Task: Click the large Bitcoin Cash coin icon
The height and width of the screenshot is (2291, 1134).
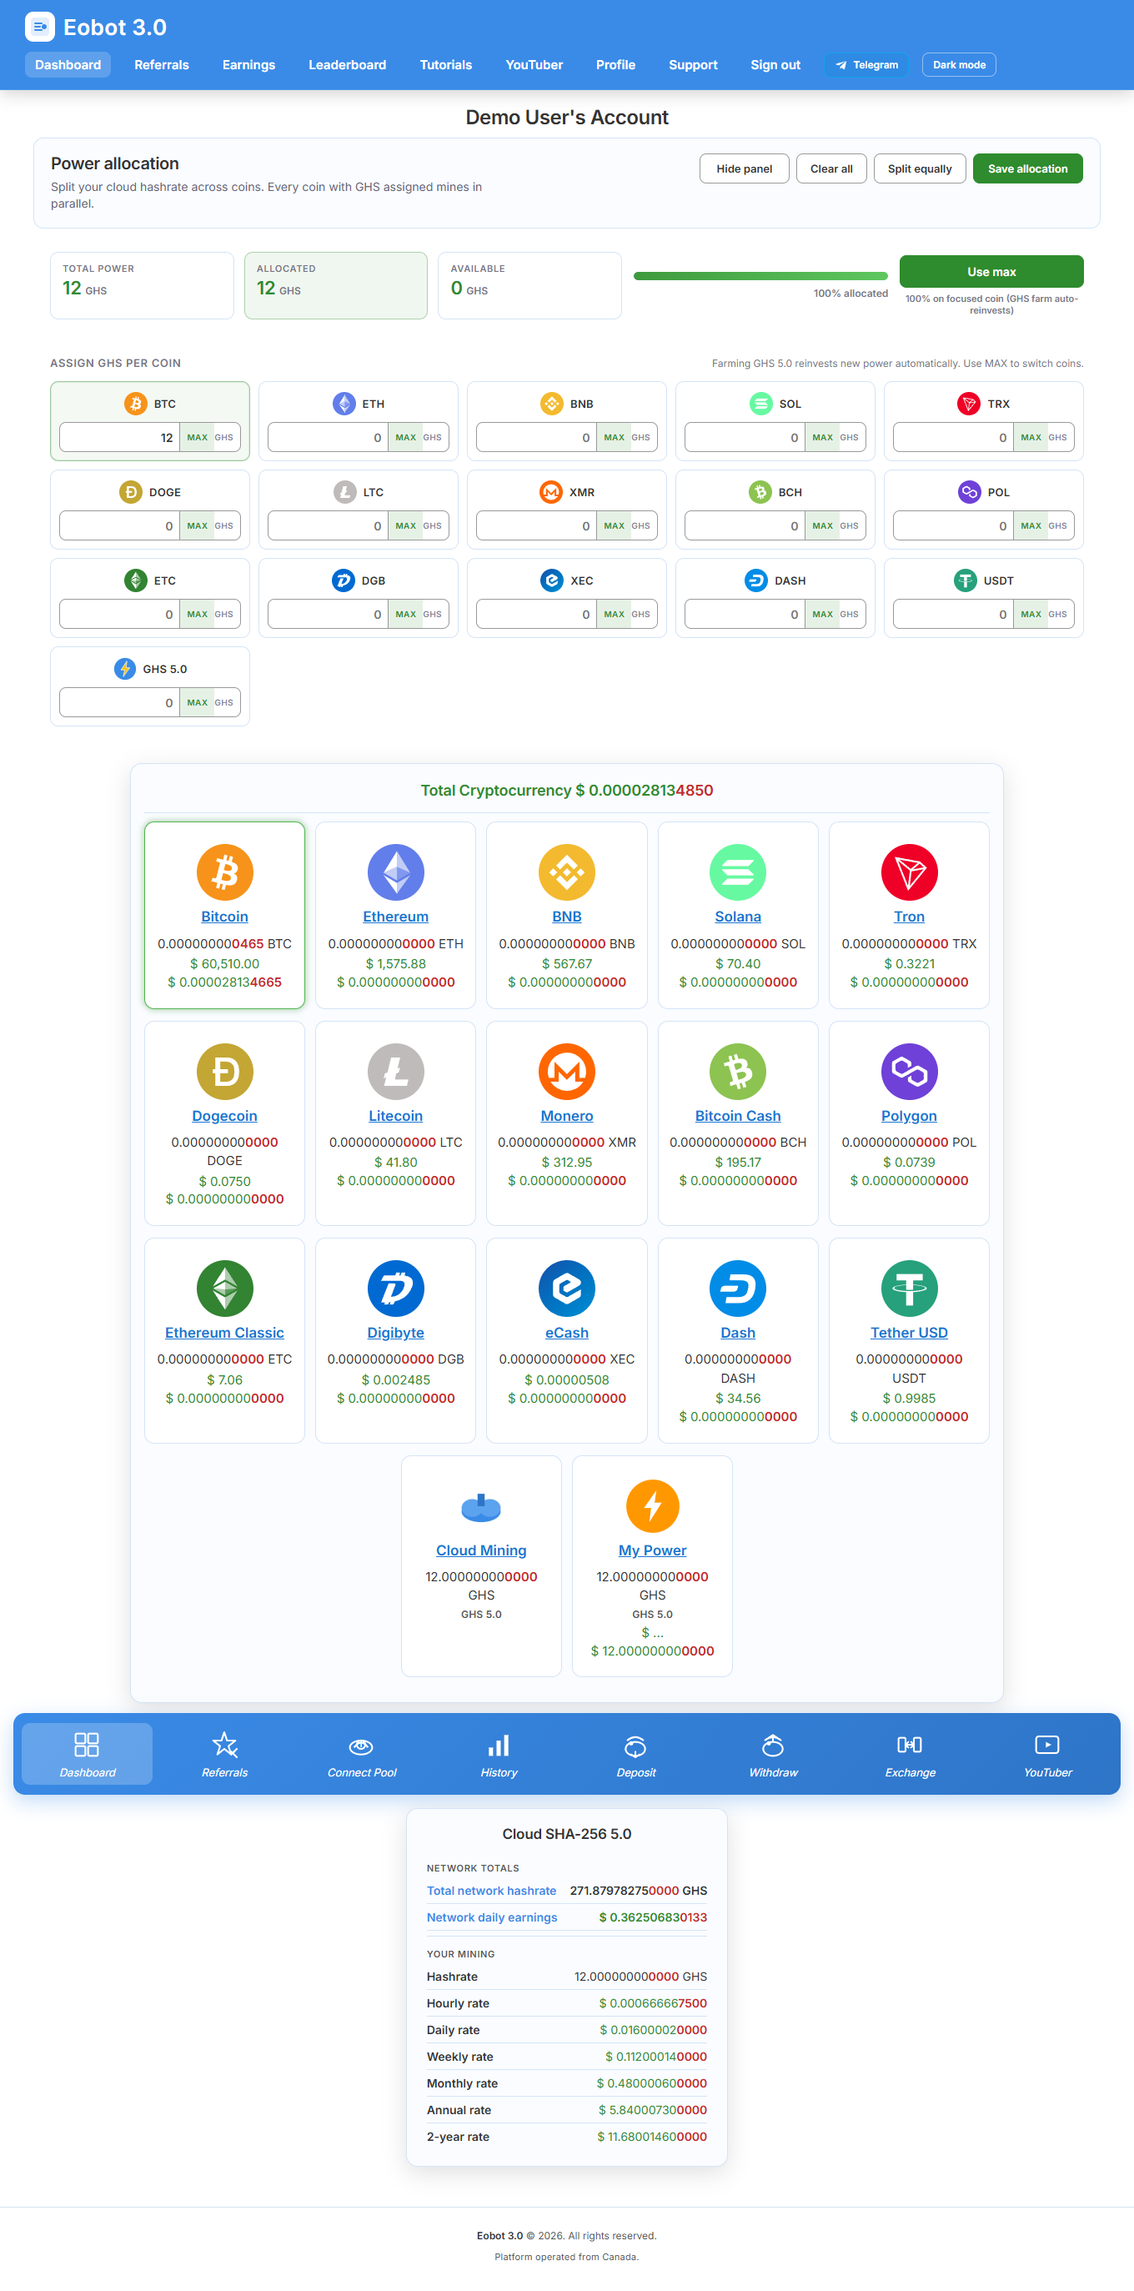Action: pyautogui.click(x=738, y=1071)
